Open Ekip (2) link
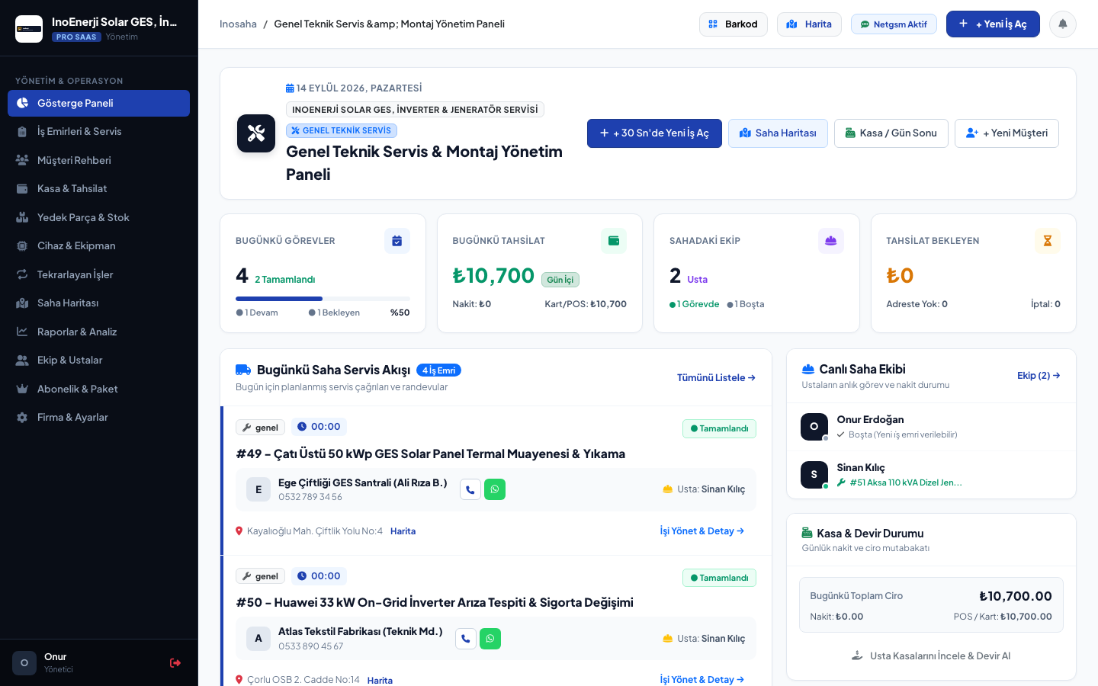This screenshot has height=686, width=1098. [x=1039, y=376]
